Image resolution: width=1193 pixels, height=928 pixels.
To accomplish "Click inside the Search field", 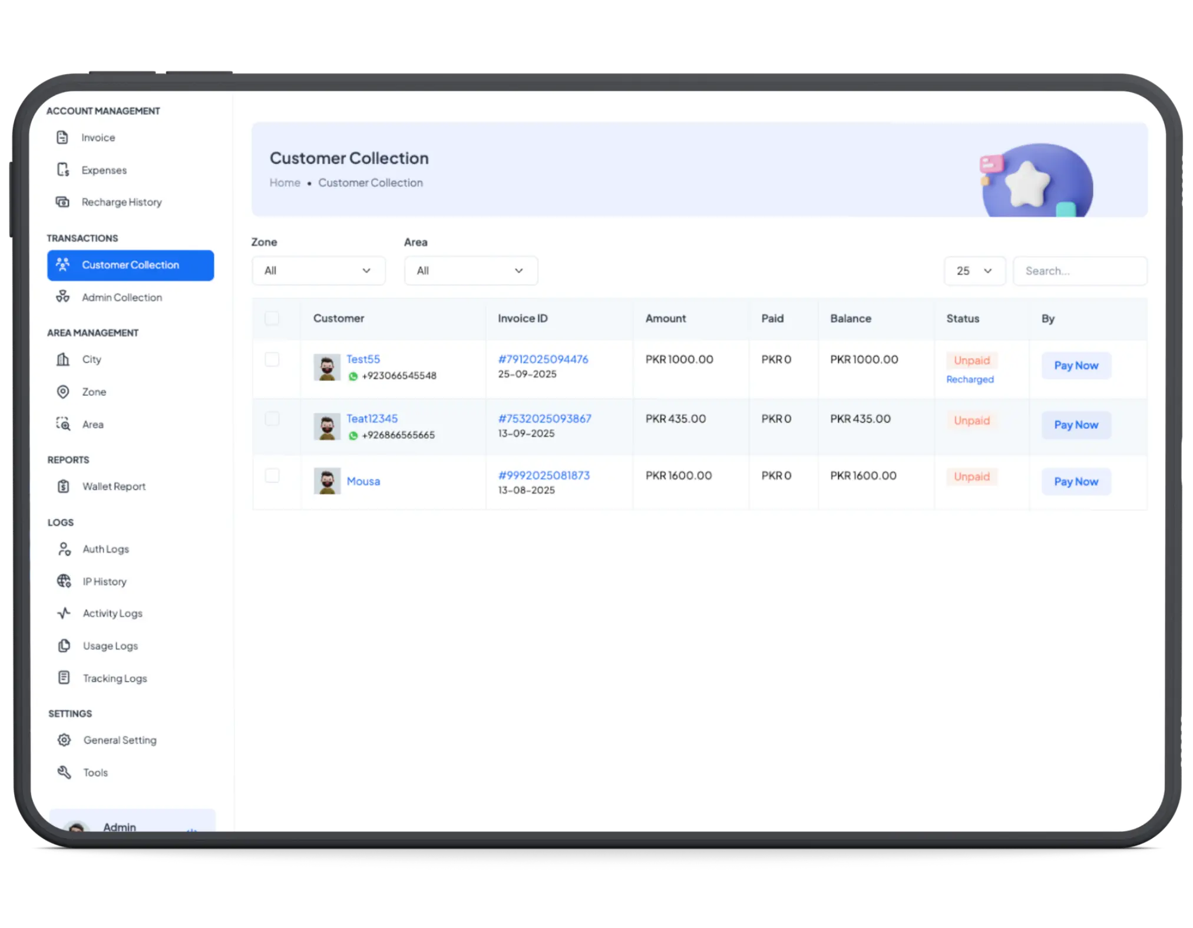I will pos(1079,270).
